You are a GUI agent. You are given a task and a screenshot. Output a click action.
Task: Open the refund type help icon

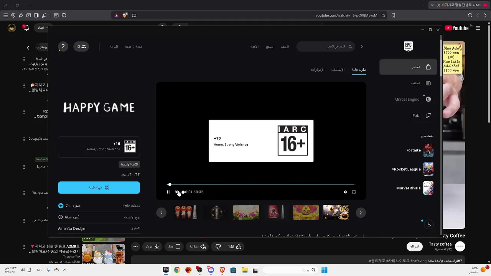coord(61,217)
